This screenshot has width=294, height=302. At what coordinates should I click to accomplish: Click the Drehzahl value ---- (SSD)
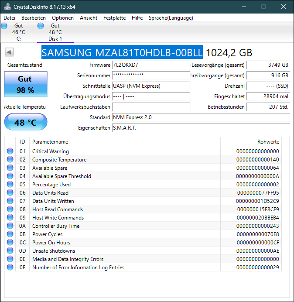coord(268,86)
